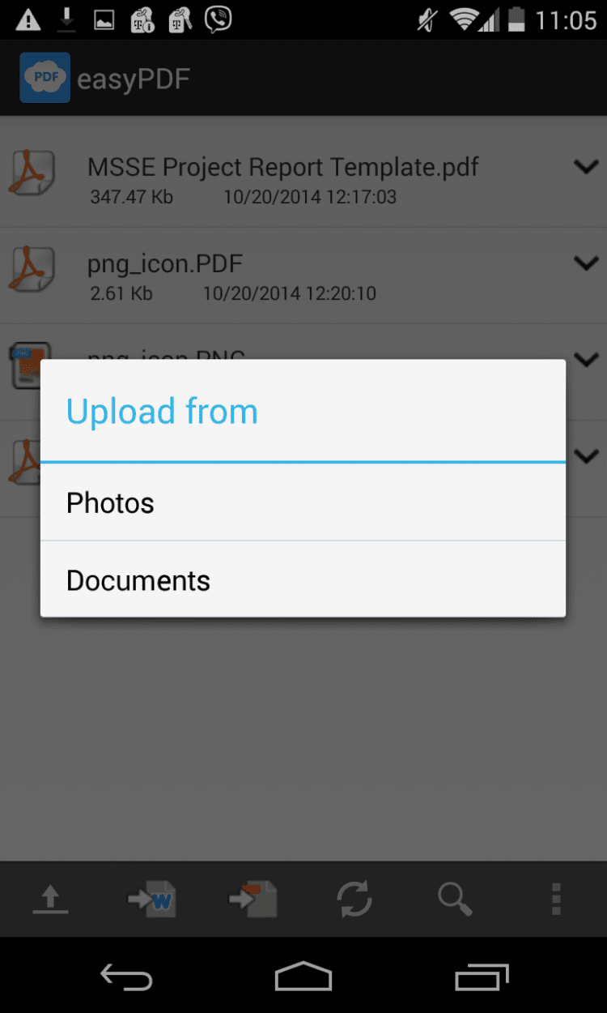The width and height of the screenshot is (607, 1013).
Task: Tap the refresh sync icon
Action: tap(354, 900)
